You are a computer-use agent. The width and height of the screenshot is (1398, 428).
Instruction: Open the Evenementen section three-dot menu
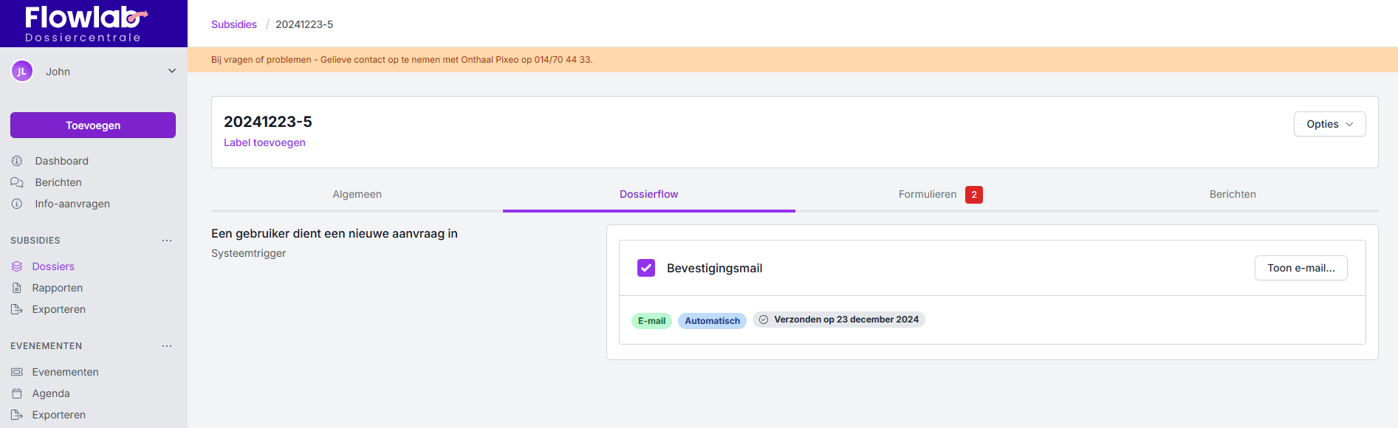[167, 346]
